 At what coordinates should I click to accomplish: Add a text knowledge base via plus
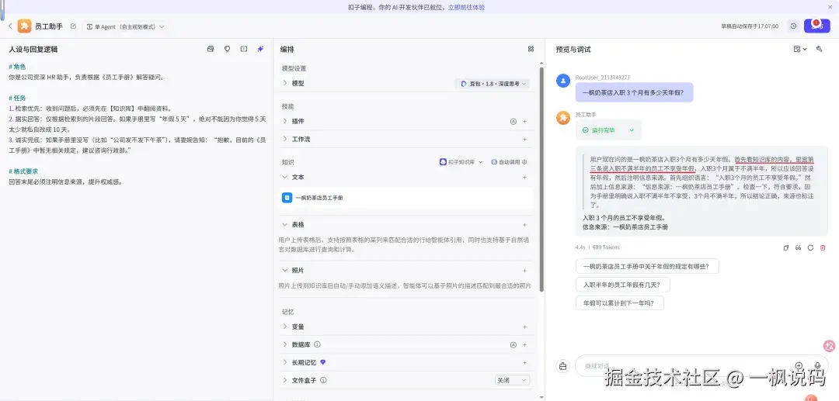tap(524, 178)
